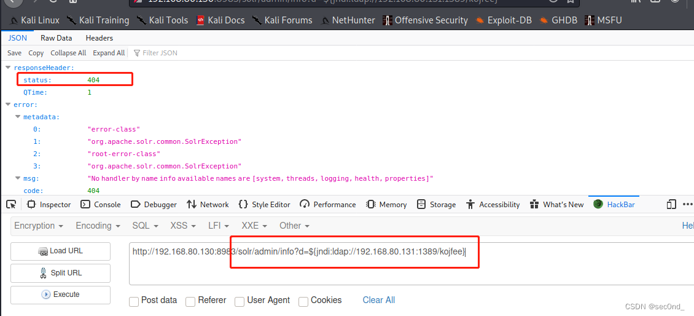Open the What's New panel

557,204
